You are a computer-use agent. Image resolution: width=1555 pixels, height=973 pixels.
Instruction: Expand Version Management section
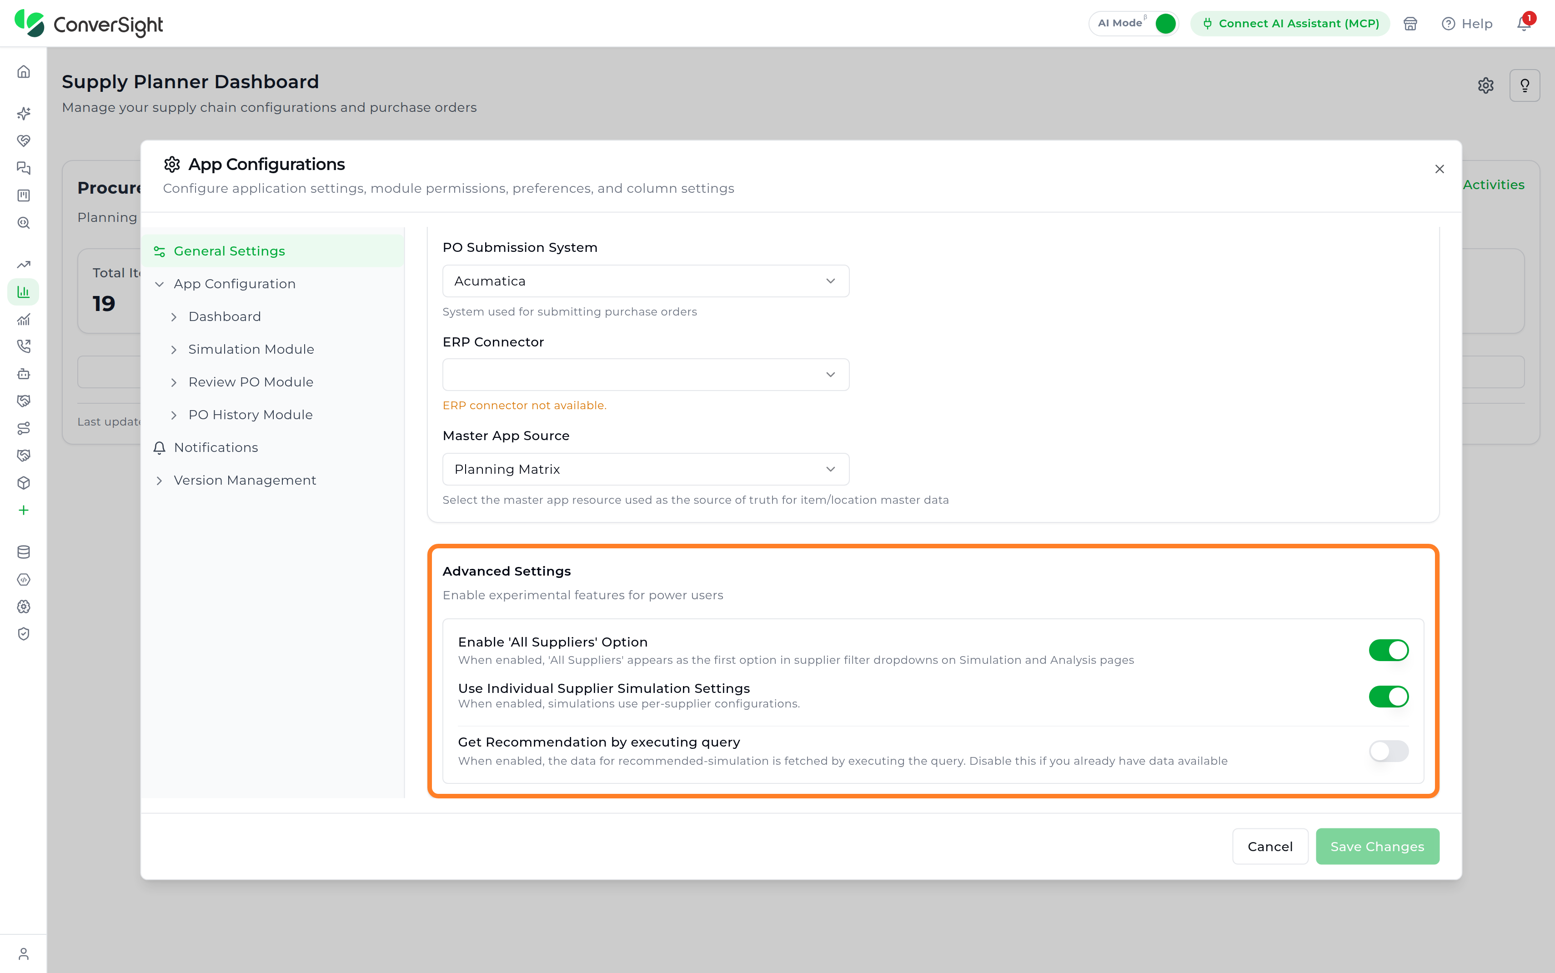(x=160, y=481)
